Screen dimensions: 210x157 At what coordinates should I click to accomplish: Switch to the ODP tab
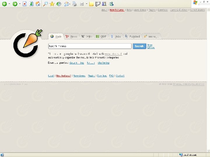pyautogui.click(x=101, y=36)
